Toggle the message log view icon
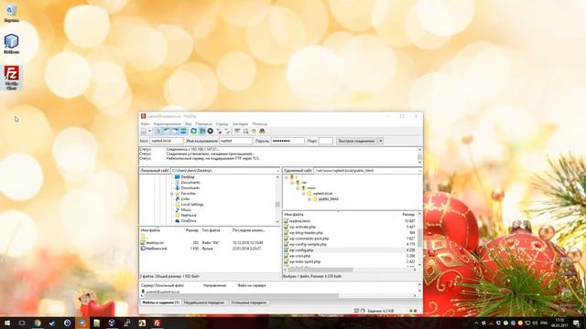Viewport: 586px width, 329px height. [x=158, y=132]
